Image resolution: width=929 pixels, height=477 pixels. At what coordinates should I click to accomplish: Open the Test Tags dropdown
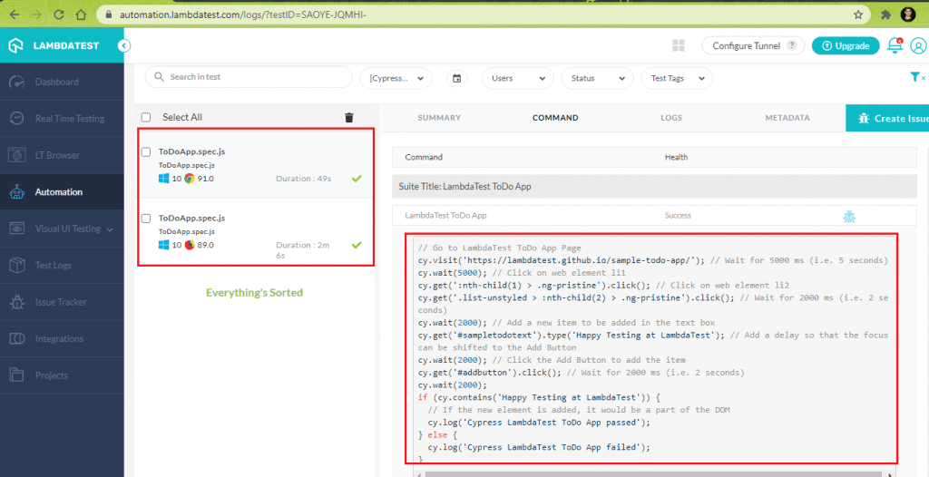click(x=676, y=78)
